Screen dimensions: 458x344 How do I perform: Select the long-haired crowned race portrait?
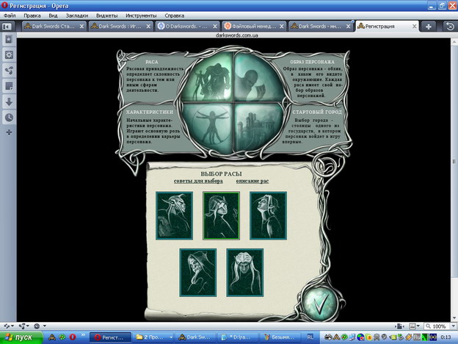[x=244, y=272]
